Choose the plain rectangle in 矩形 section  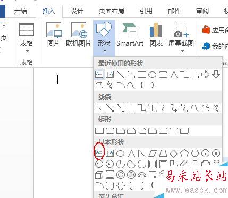(x=99, y=131)
